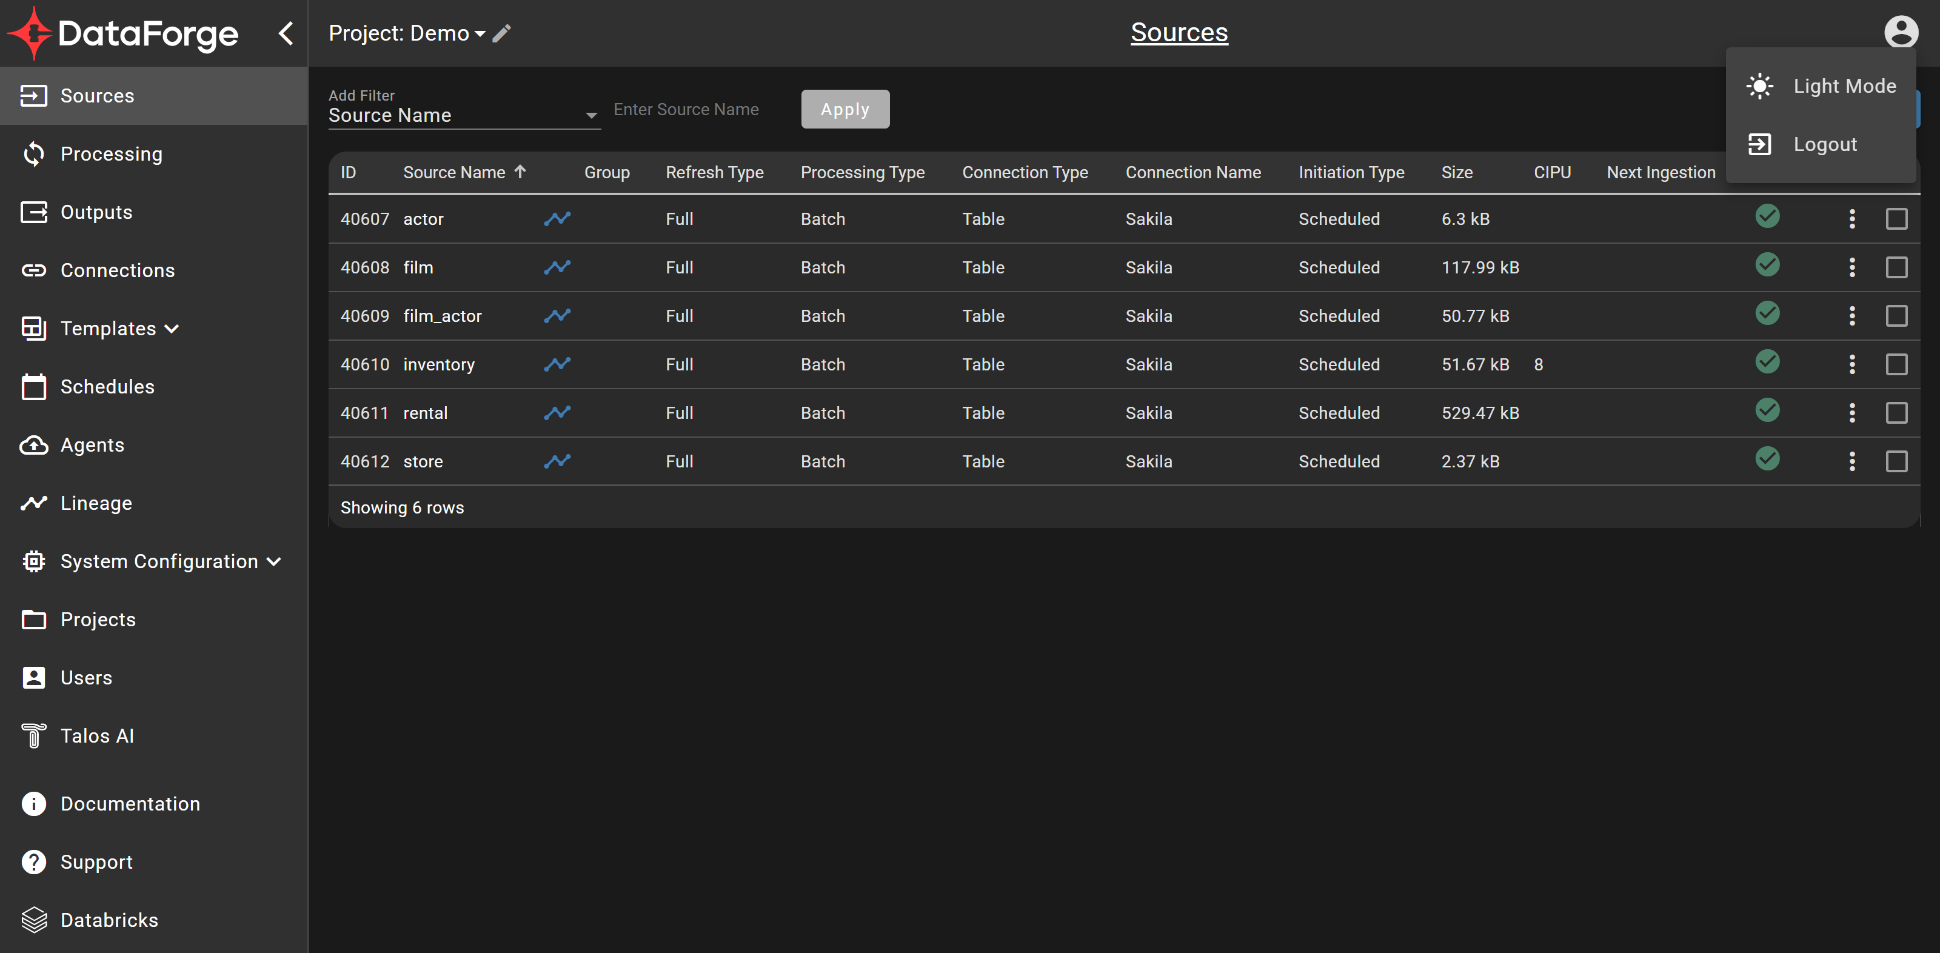This screenshot has height=953, width=1940.
Task: Click the DataForge logo
Action: click(122, 33)
